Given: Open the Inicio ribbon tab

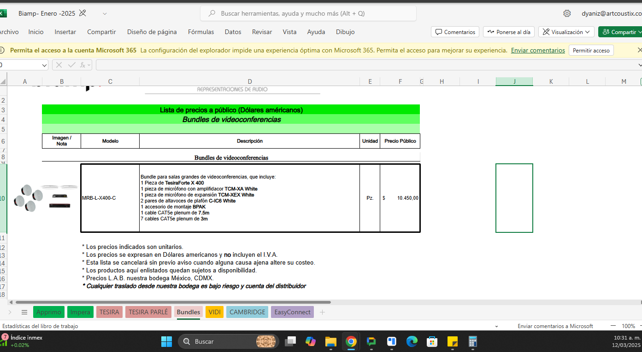Looking at the screenshot, I should 36,32.
